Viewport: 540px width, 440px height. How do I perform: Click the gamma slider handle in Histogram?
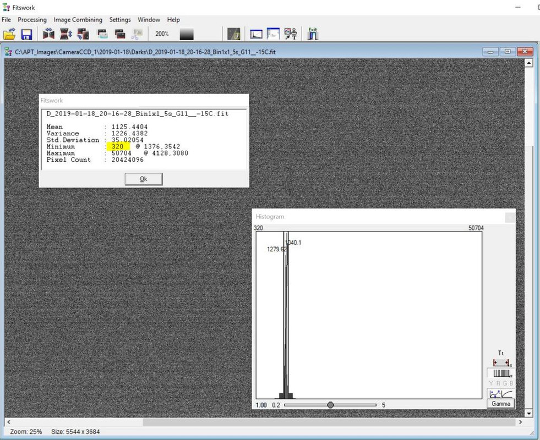point(330,405)
